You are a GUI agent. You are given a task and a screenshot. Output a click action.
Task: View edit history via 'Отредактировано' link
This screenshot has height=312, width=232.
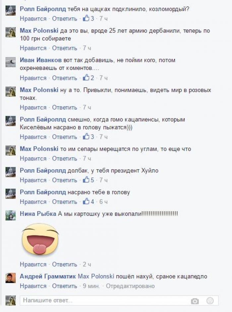[x=130, y=286]
